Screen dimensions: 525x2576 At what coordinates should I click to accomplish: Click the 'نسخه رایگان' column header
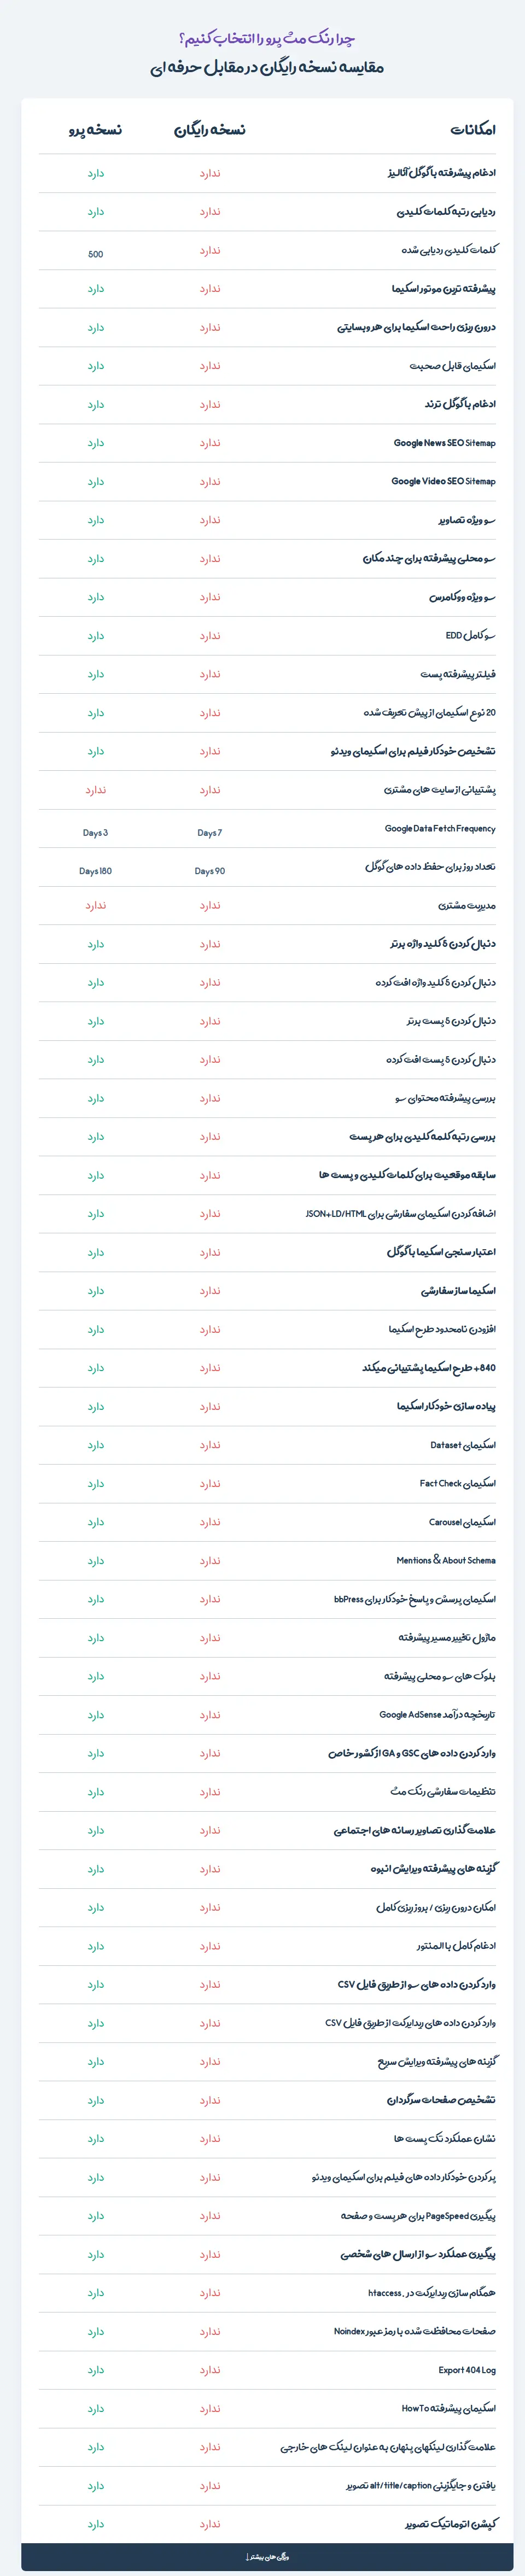(210, 130)
